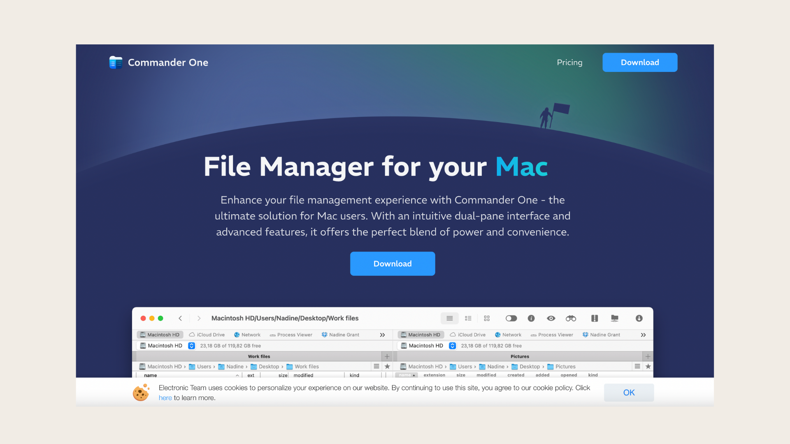Select the Work files pane tab
790x444 pixels.
pyautogui.click(x=259, y=356)
